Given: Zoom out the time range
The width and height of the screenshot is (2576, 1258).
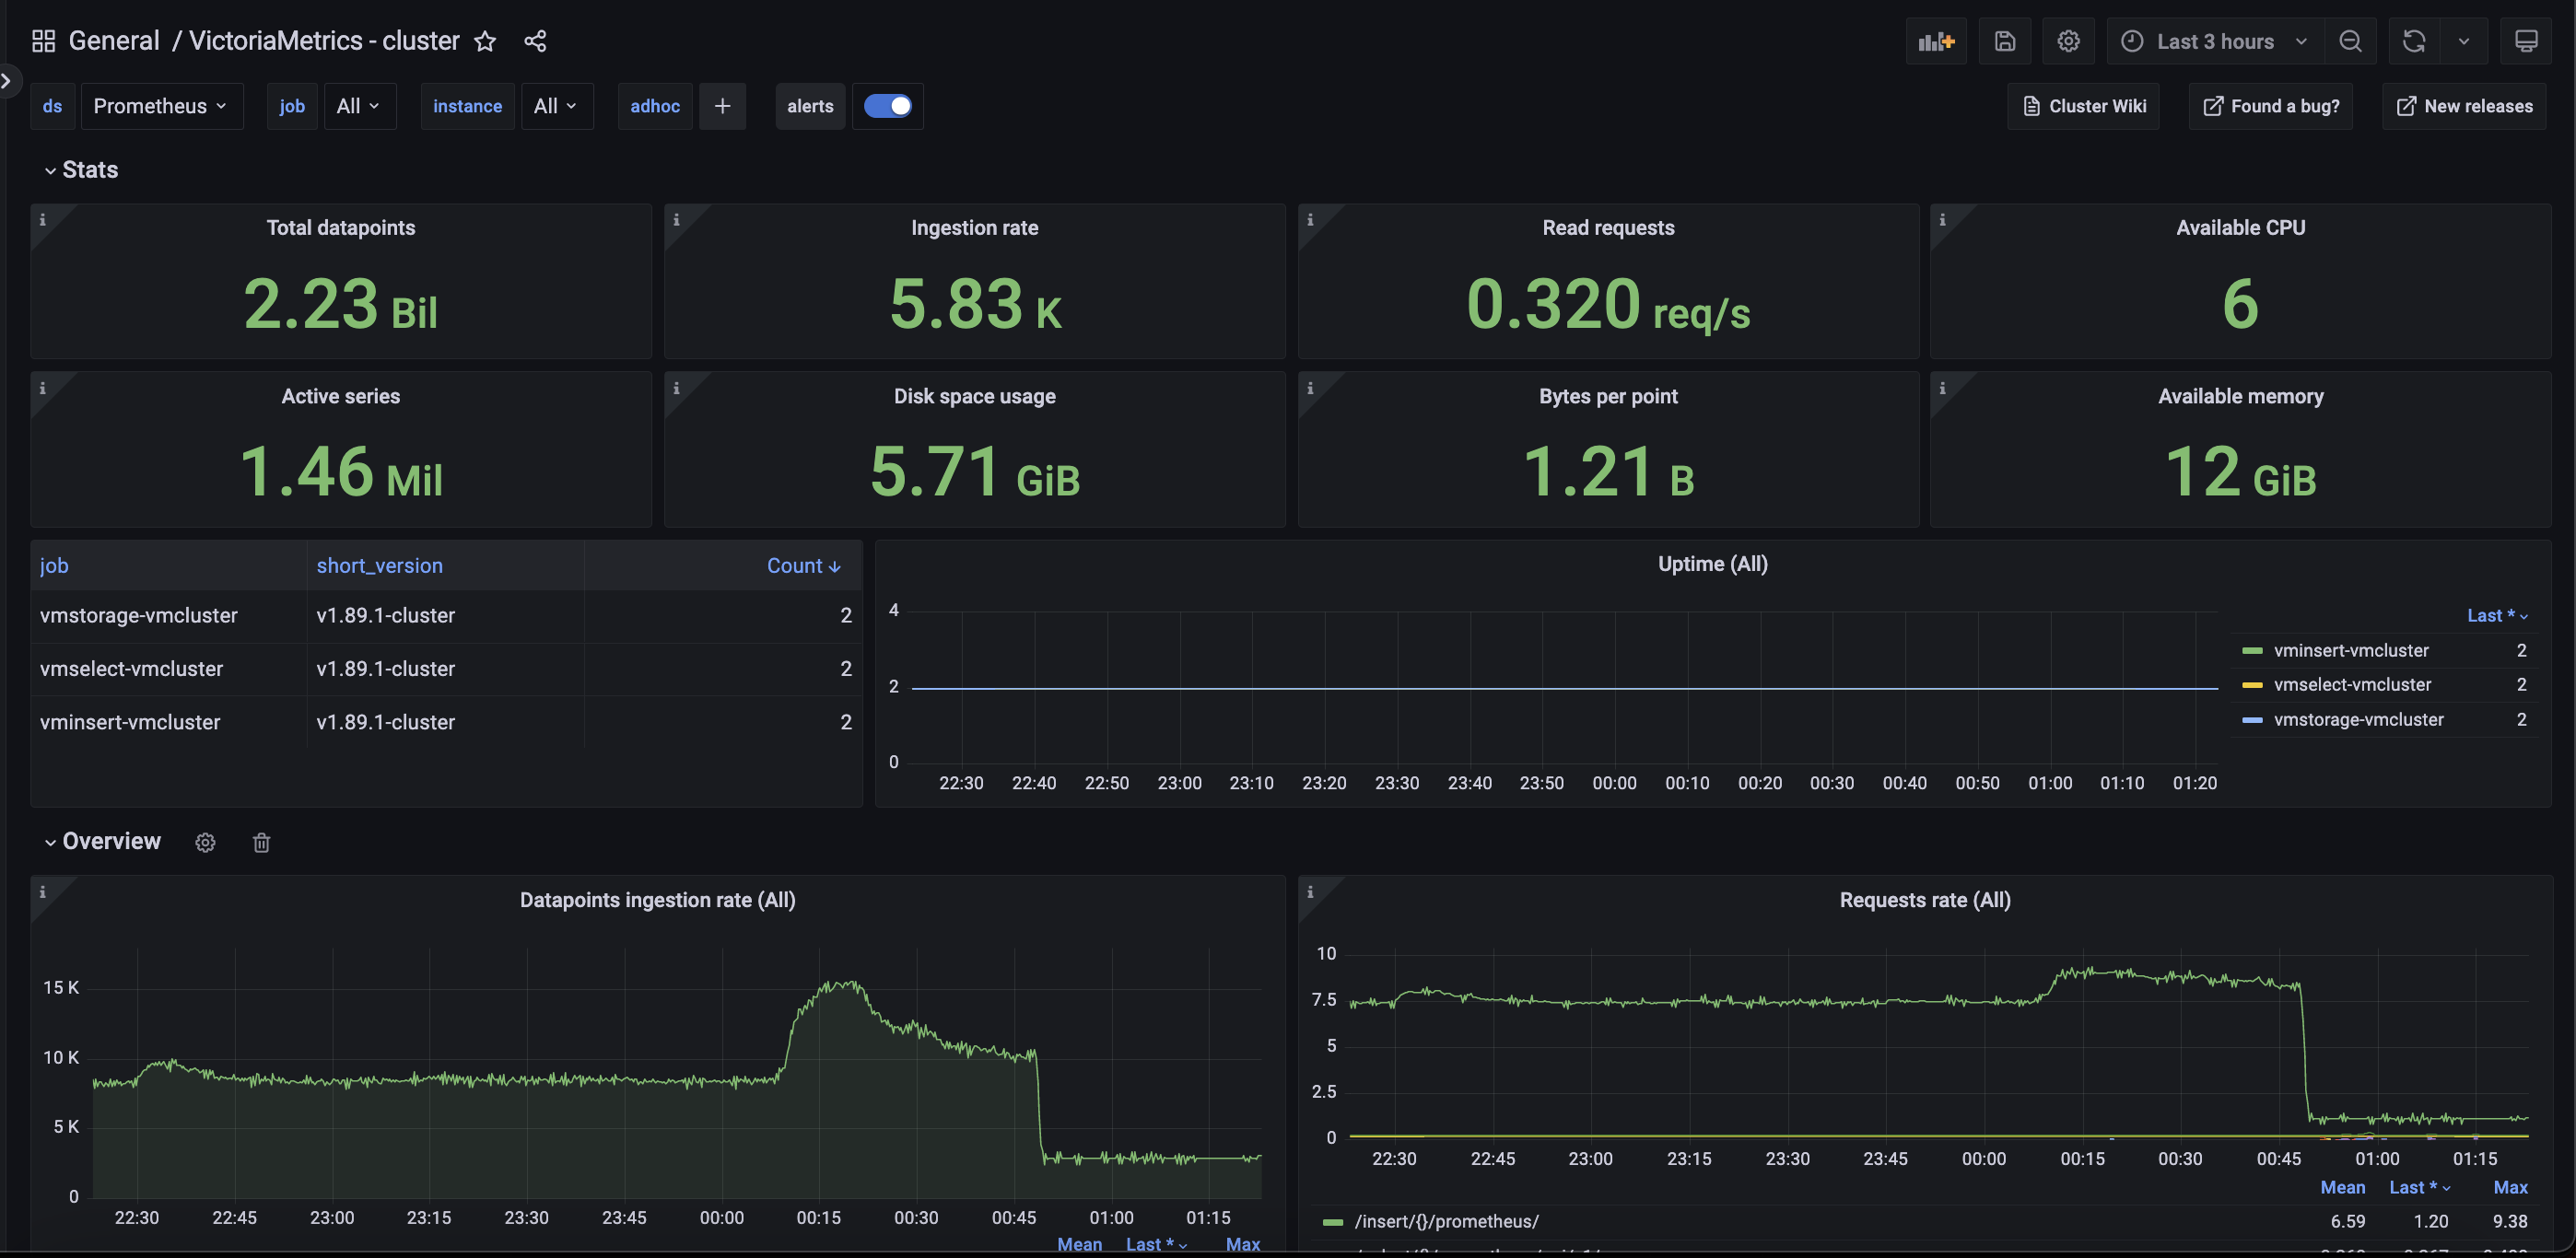Looking at the screenshot, I should (x=2351, y=41).
